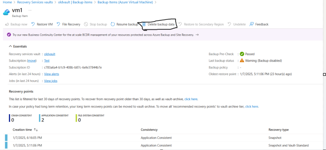Screen dimensions: 326x150
Task: Click Undelete toolbar label
Action: tap(240, 24)
